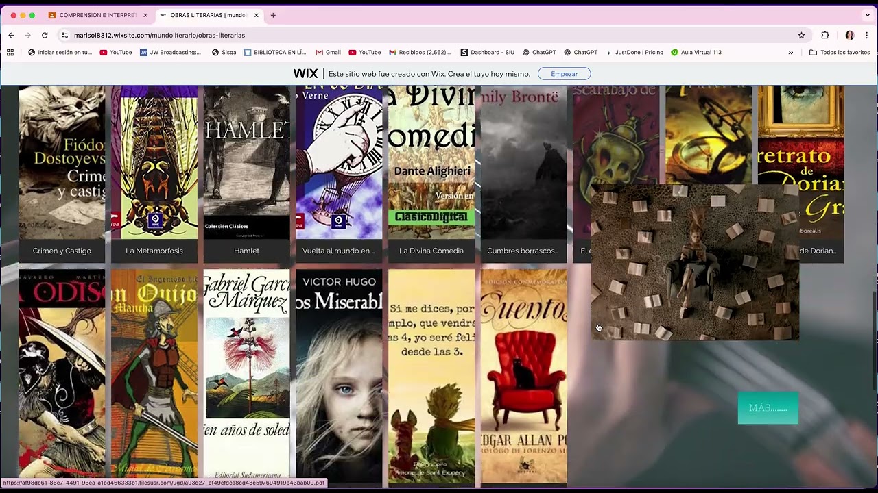Open the first ChatGPT bookmark
This screenshot has height=493, width=878.
click(539, 52)
